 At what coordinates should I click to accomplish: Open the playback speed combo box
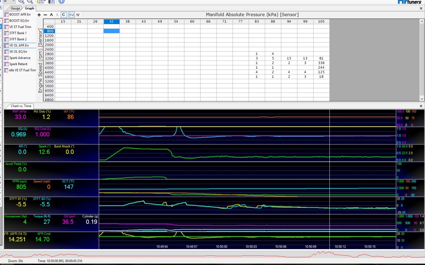tap(9, 1)
